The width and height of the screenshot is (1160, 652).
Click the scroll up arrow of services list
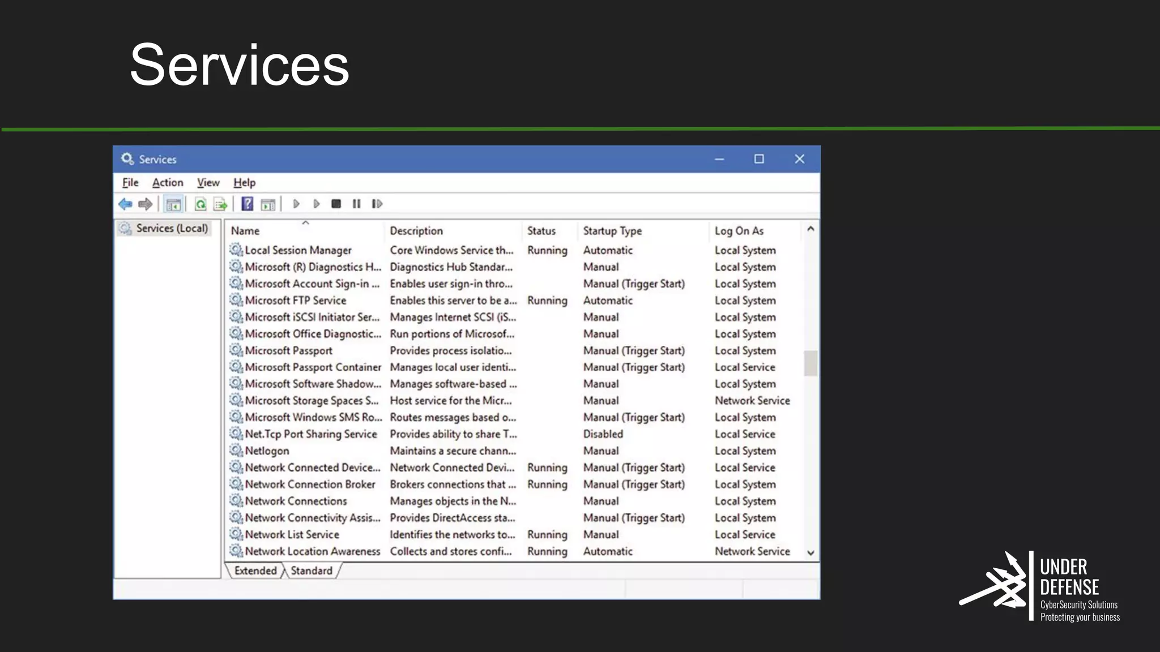pos(811,229)
